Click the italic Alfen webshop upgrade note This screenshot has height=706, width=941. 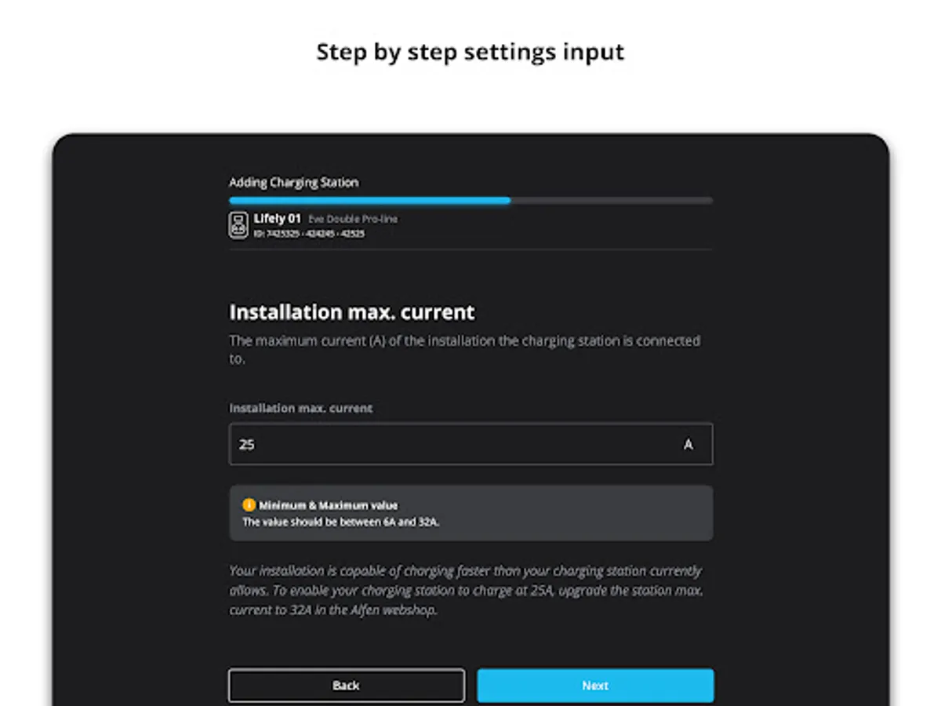point(466,591)
